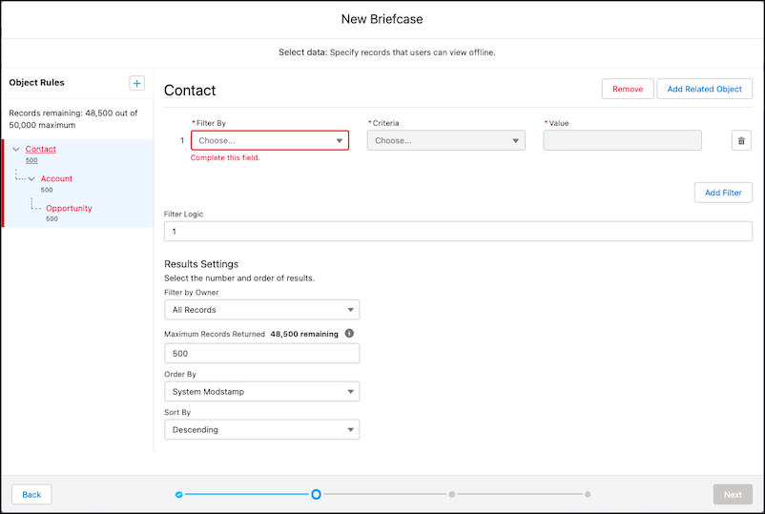Viewport: 765px width, 514px height.
Task: Click the completed first progress step checkmark
Action: pos(179,494)
